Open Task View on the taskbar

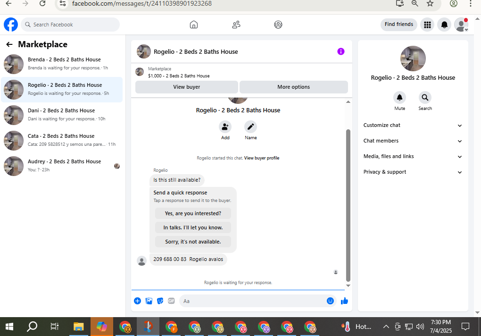pos(55,327)
